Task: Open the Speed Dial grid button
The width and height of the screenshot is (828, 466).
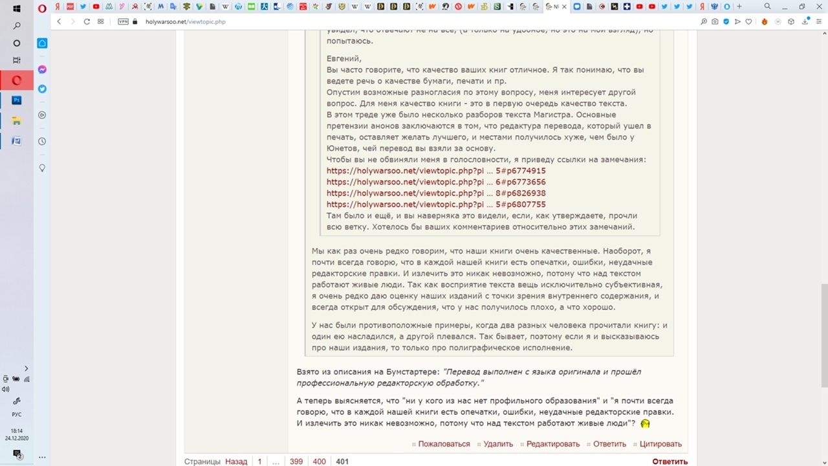Action: pos(100,21)
